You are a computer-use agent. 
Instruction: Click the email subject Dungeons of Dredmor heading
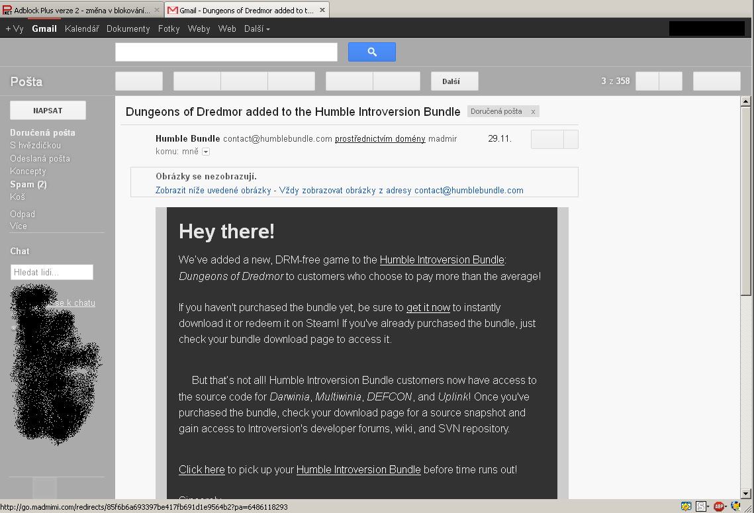(293, 112)
